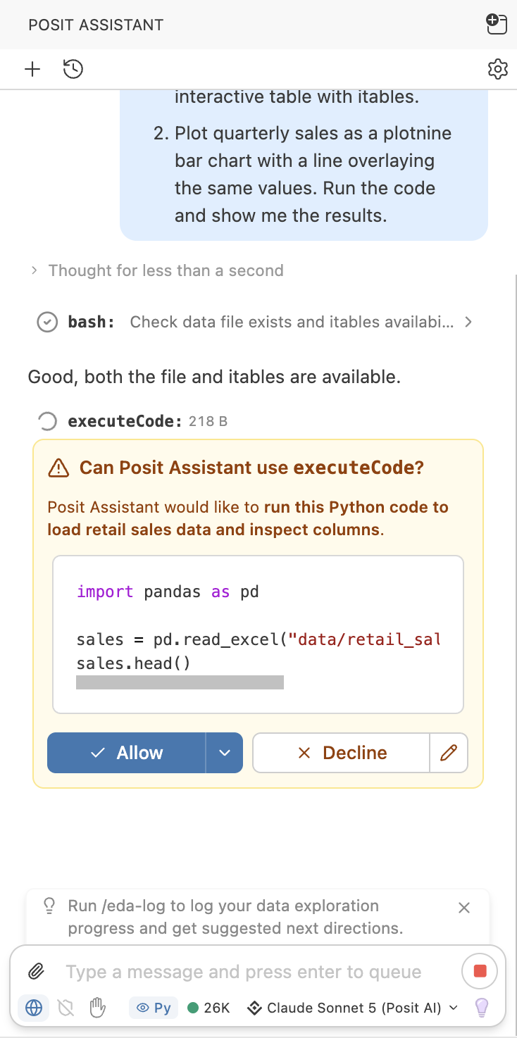Toggle the globe web access icon
Image resolution: width=517 pixels, height=1038 pixels.
pos(34,1008)
